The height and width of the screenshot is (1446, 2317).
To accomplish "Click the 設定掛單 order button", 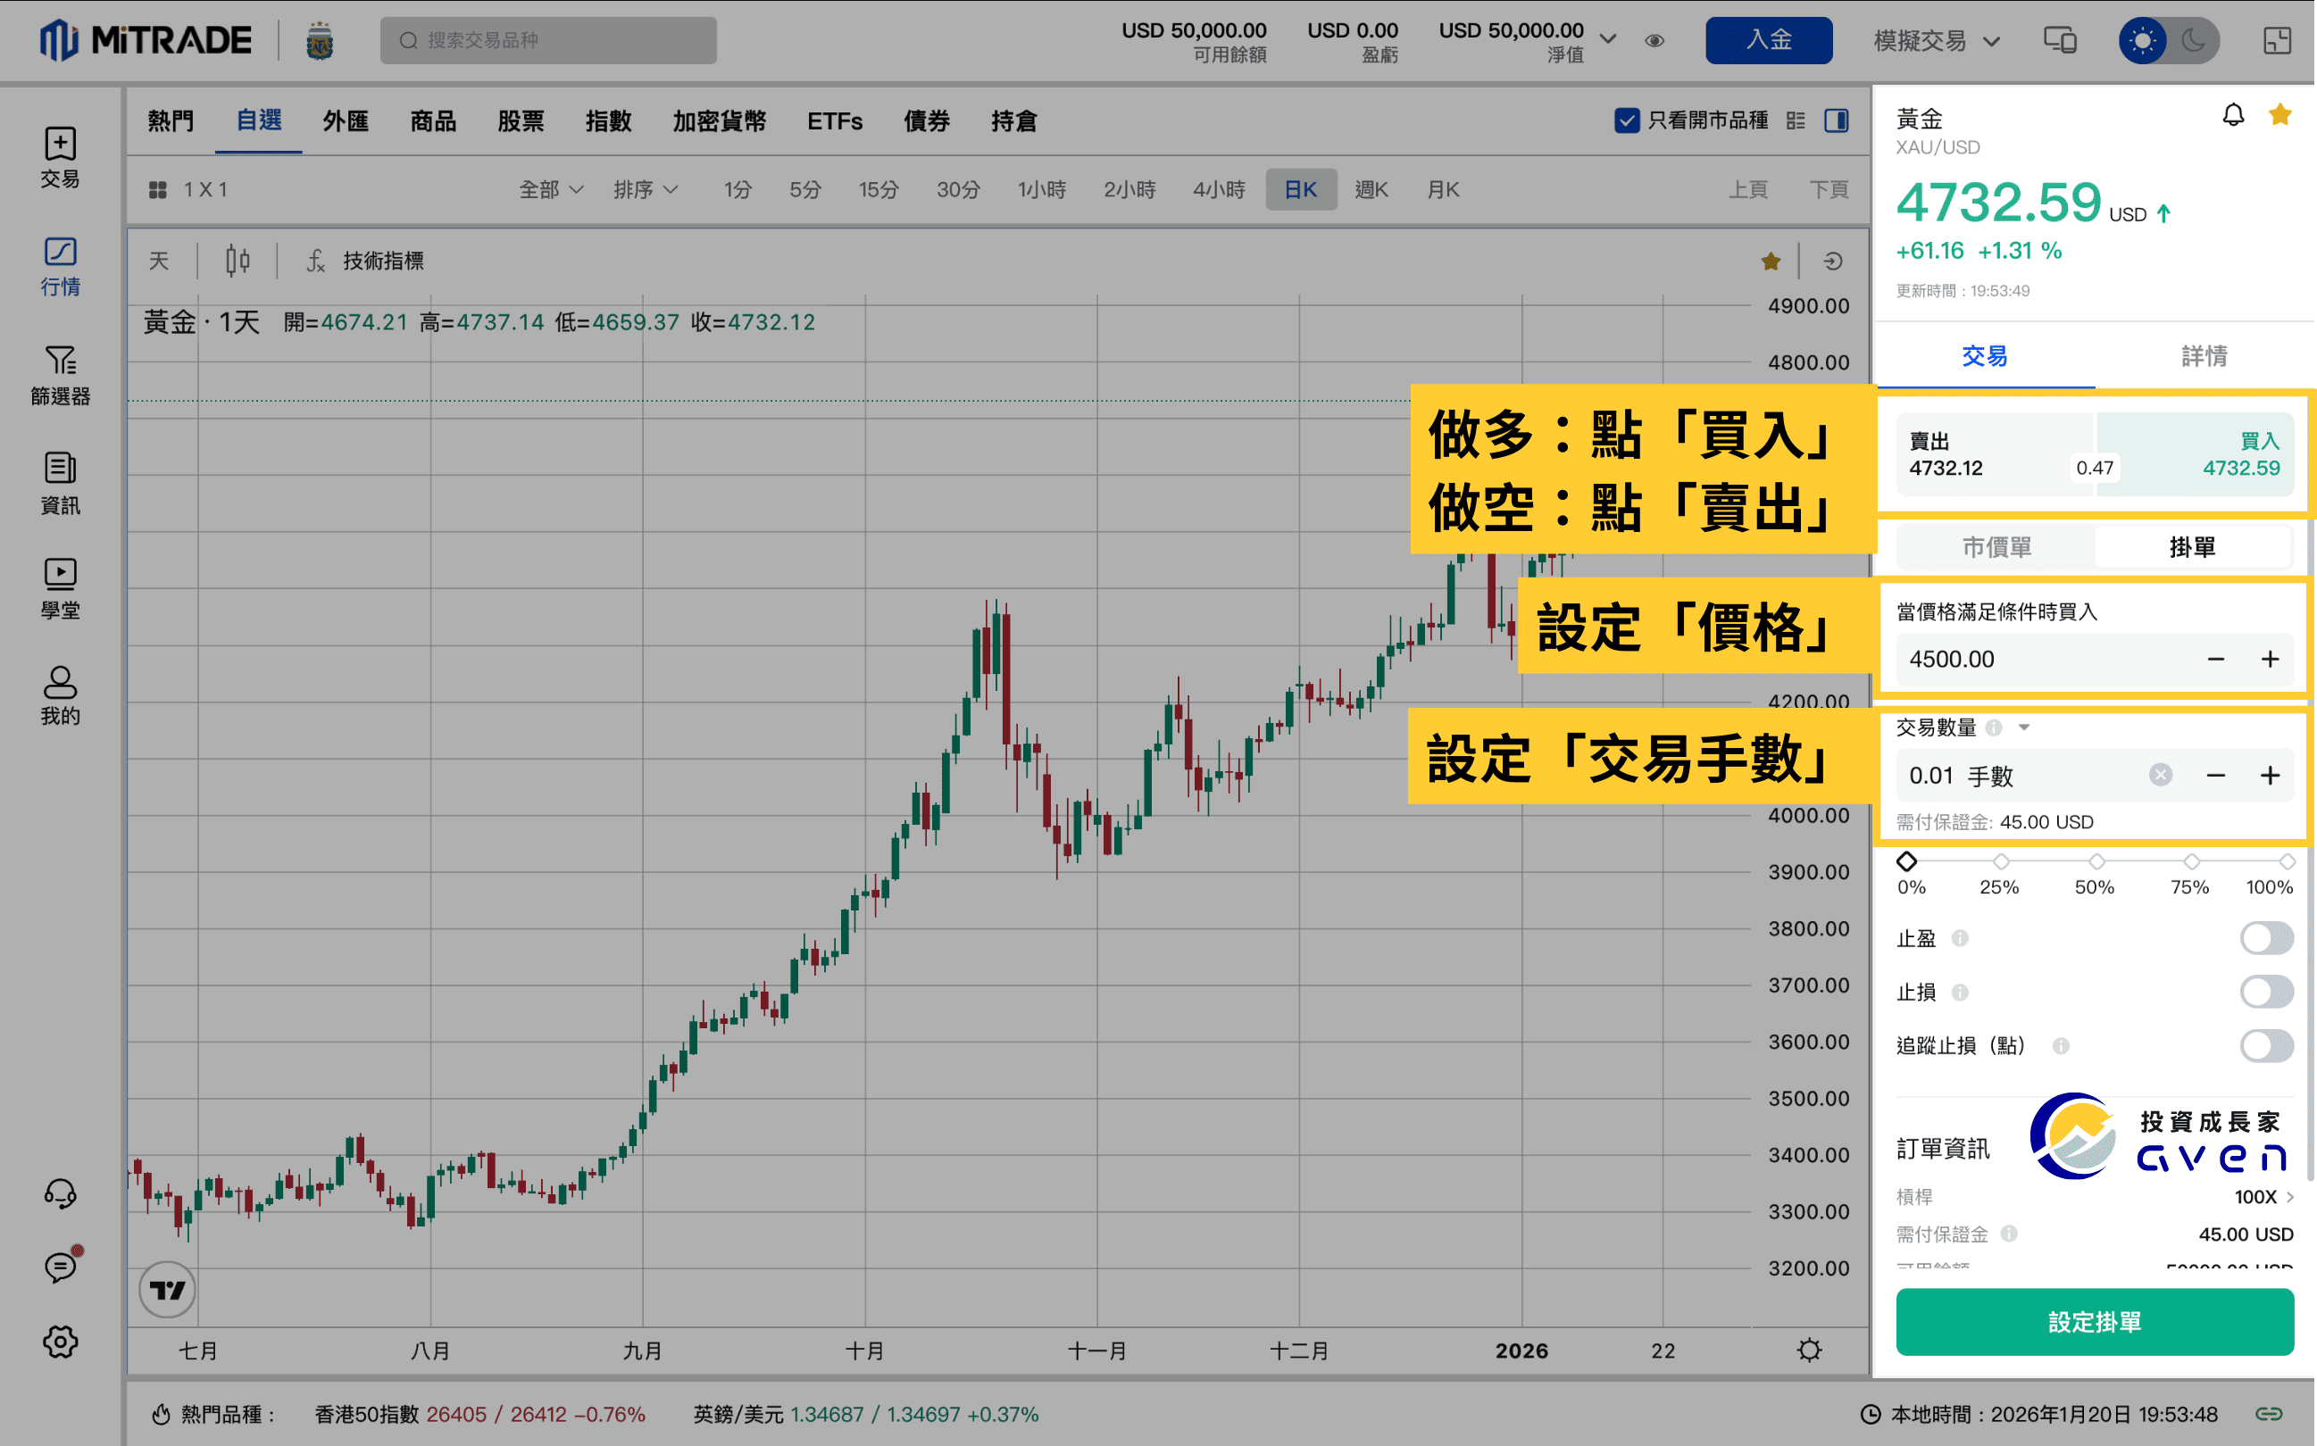I will [2095, 1322].
